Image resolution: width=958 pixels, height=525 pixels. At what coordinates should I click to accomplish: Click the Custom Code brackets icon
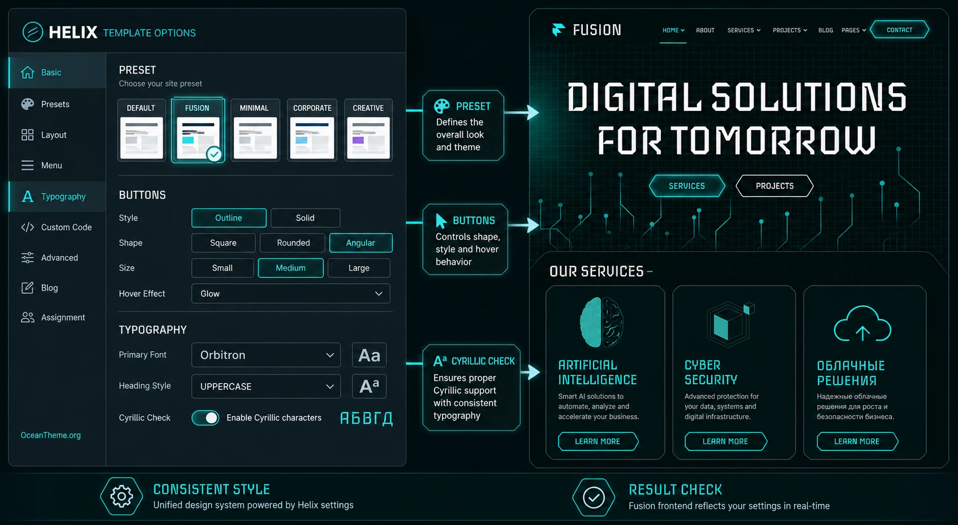[27, 227]
